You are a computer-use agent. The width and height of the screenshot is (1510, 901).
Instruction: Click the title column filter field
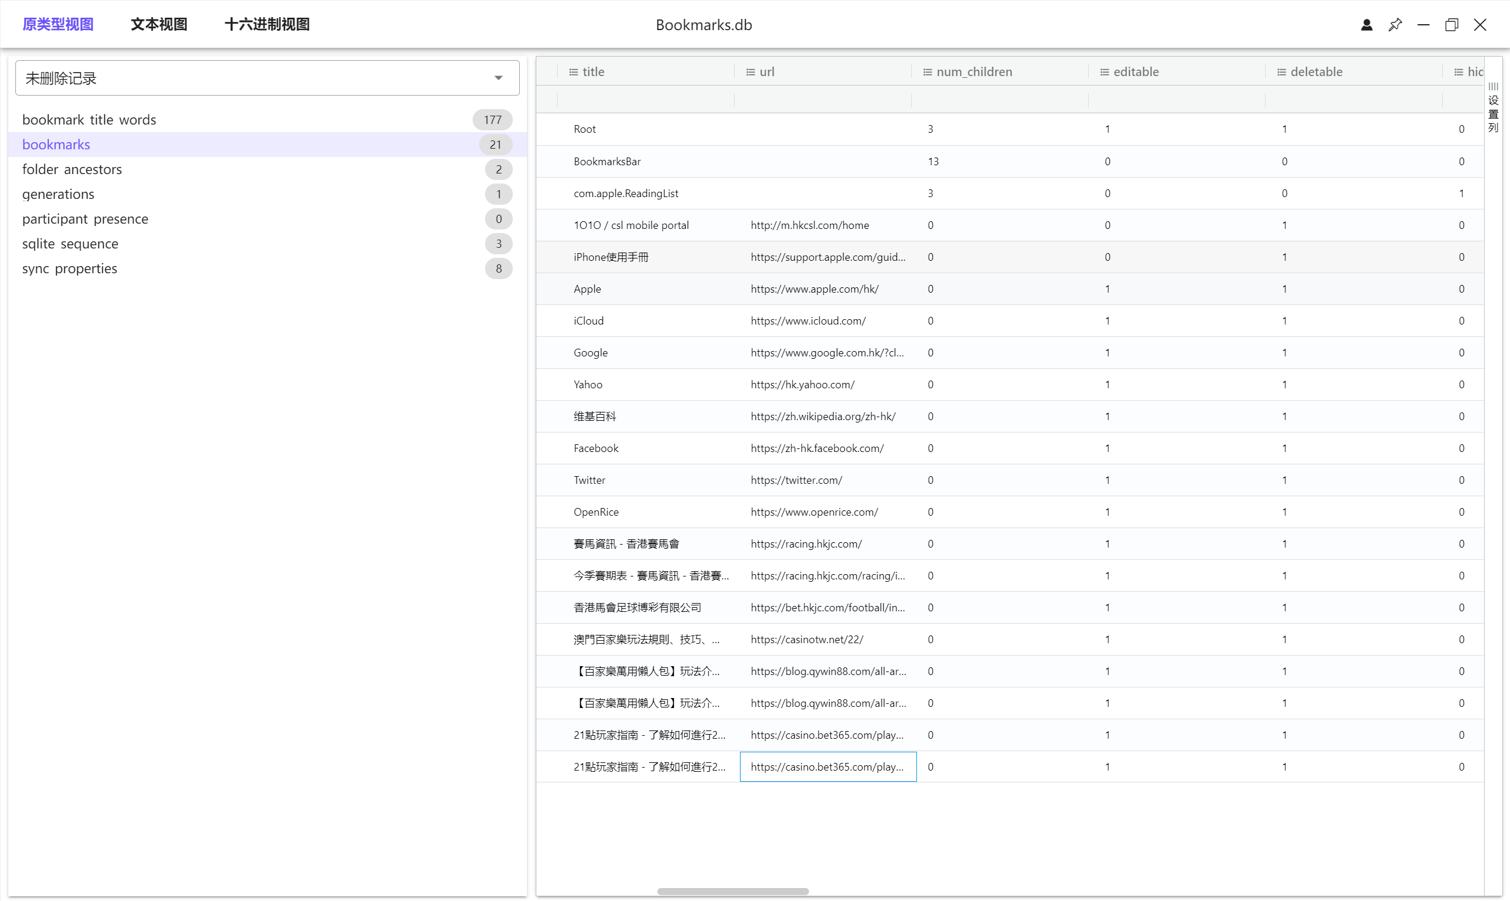[x=645, y=99]
